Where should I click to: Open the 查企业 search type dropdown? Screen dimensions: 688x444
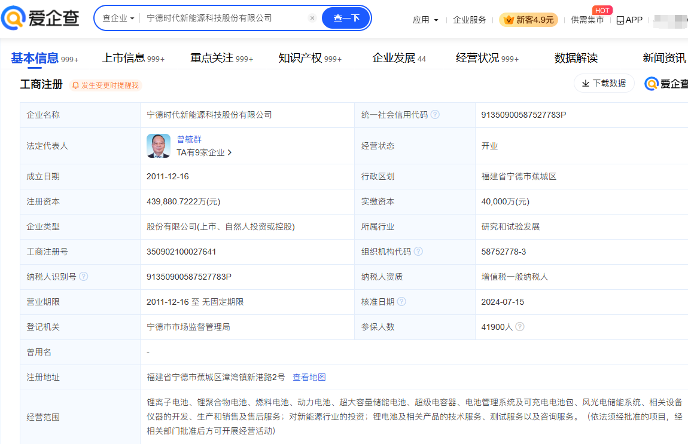(118, 18)
